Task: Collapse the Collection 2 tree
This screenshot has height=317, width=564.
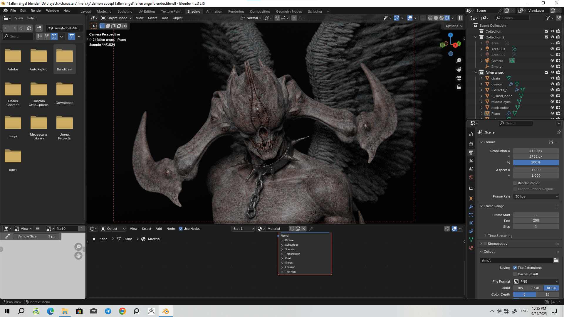Action: click(x=476, y=37)
